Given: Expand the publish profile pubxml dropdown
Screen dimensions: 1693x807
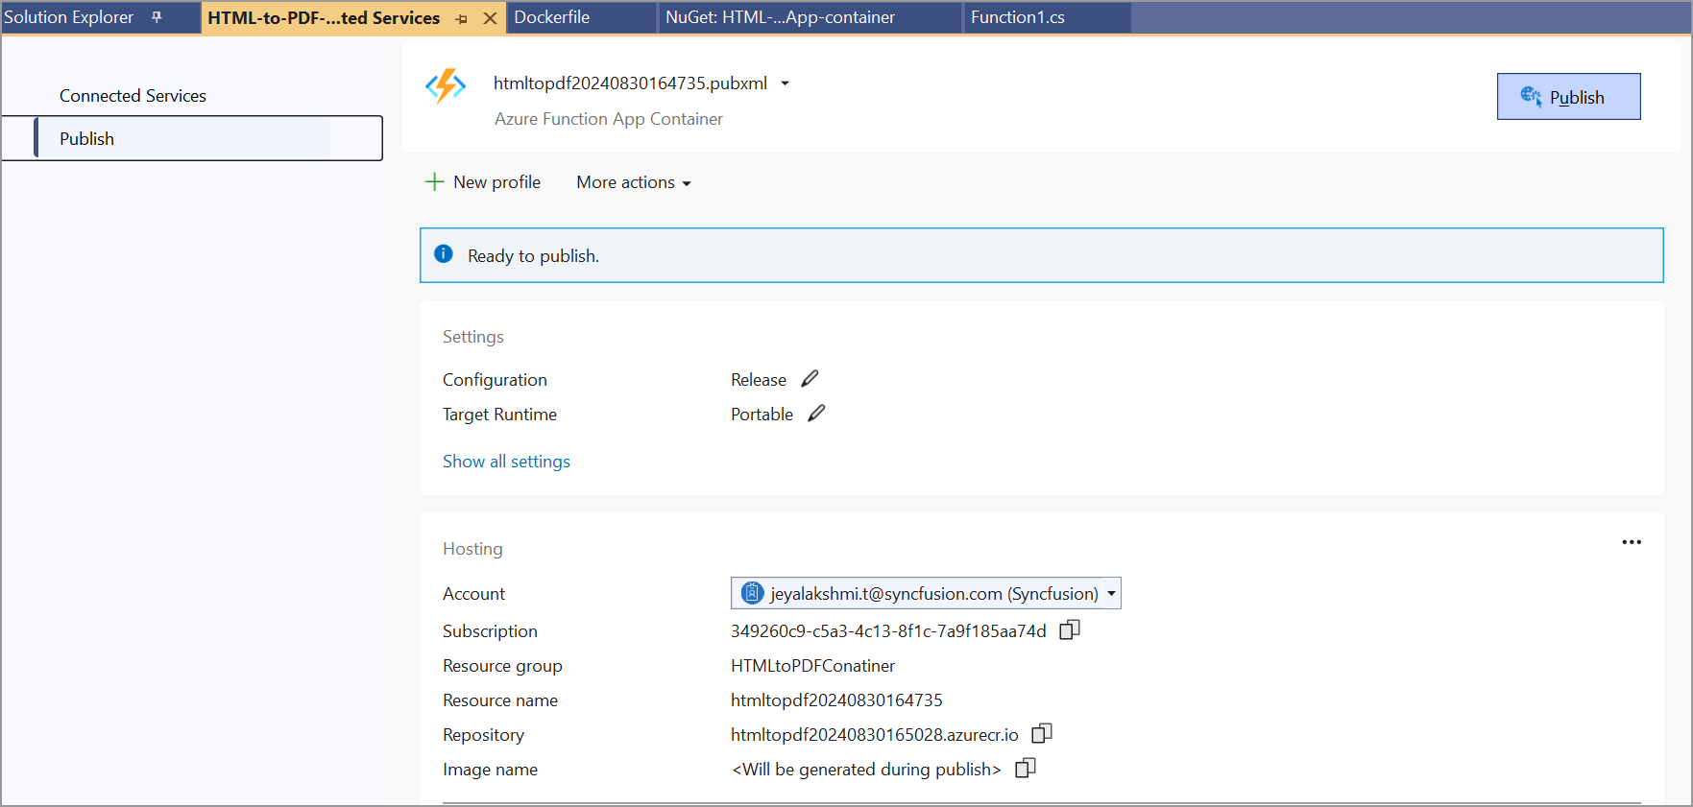Looking at the screenshot, I should click(x=785, y=83).
